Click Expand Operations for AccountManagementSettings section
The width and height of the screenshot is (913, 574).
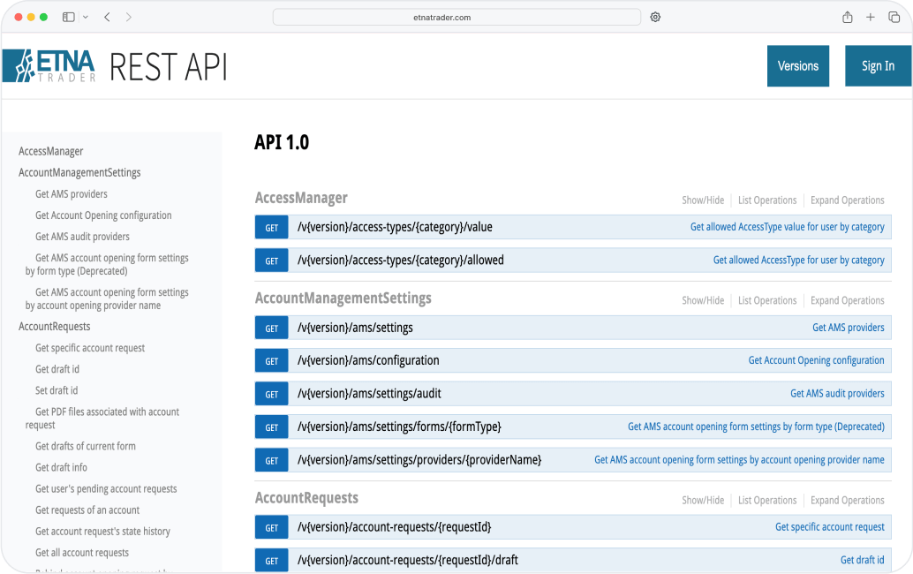click(x=847, y=300)
